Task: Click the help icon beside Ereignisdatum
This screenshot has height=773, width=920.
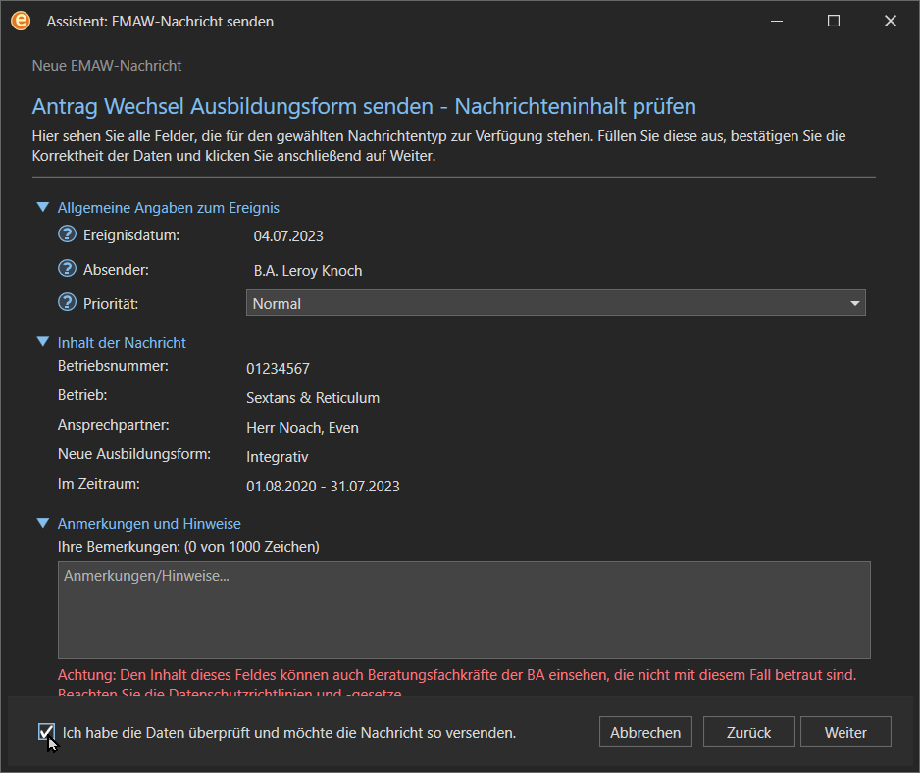Action: [x=67, y=234]
